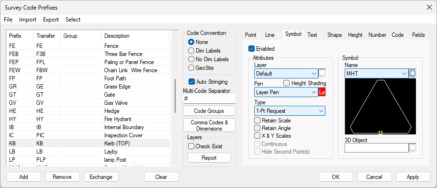Confirm with the OK button
This screenshot has height=188, width=437.
click(336, 177)
